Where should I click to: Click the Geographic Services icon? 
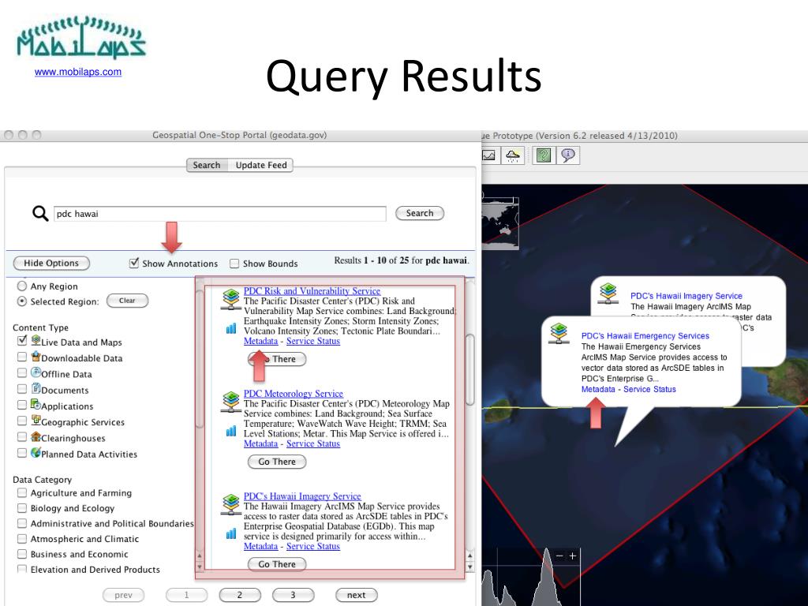36,420
